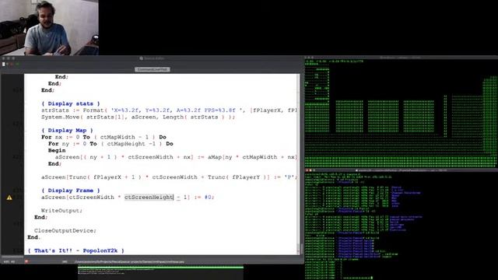Click the aScreen[Trunc( fPlayerX line

(x=169, y=177)
